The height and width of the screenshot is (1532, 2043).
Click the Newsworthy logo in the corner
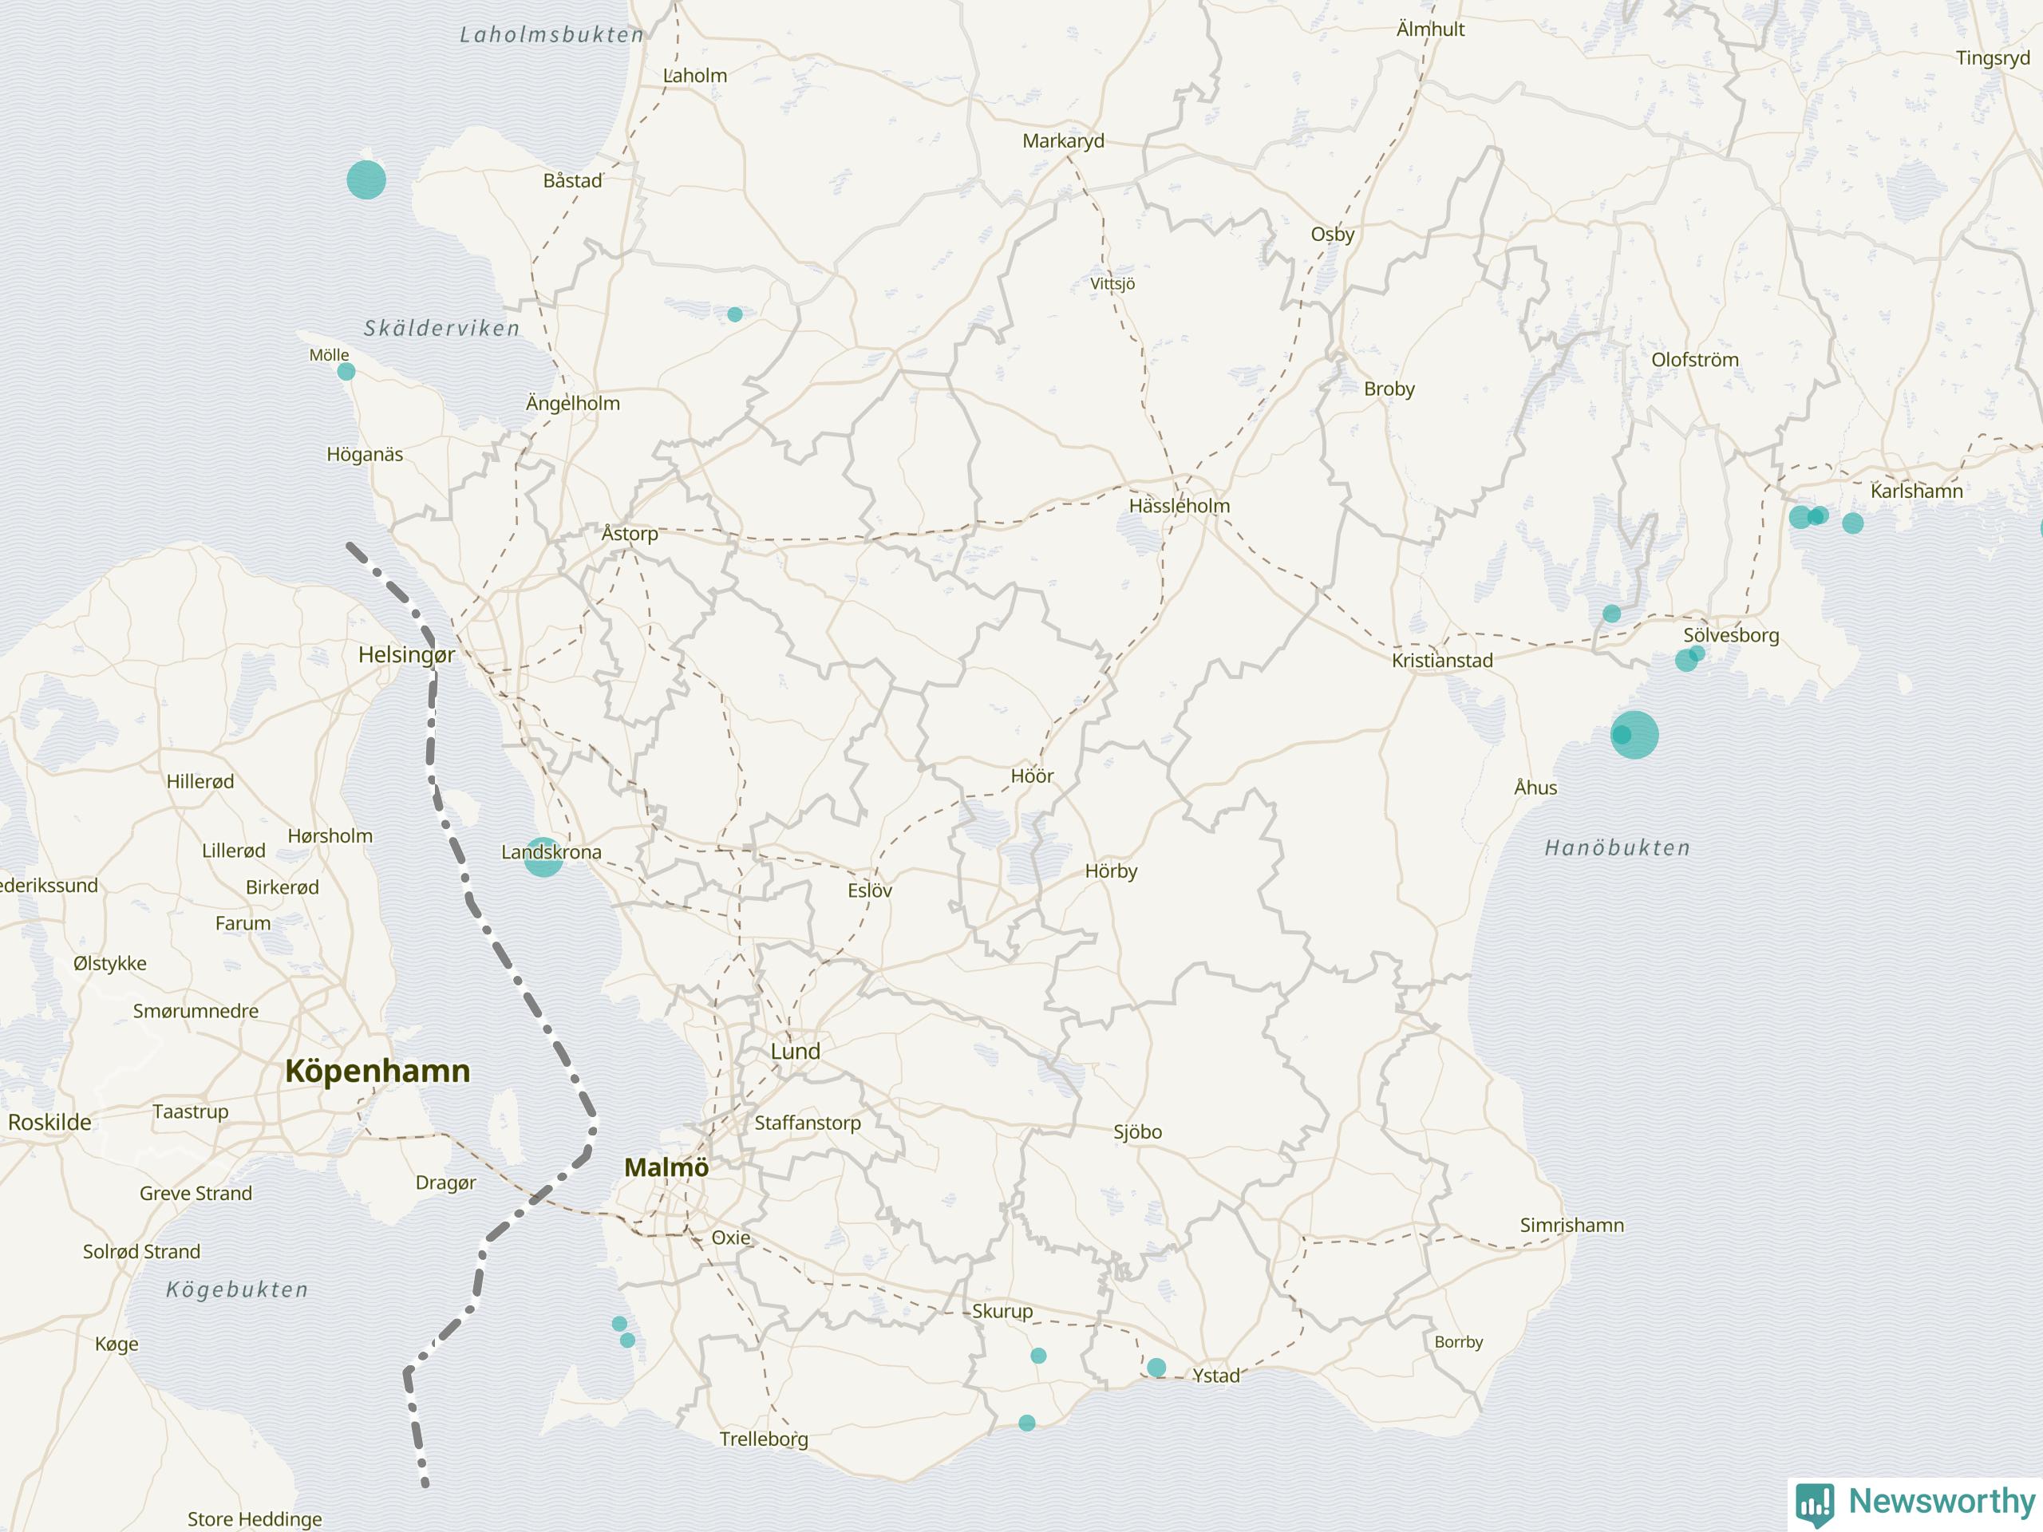pos(1915,1502)
